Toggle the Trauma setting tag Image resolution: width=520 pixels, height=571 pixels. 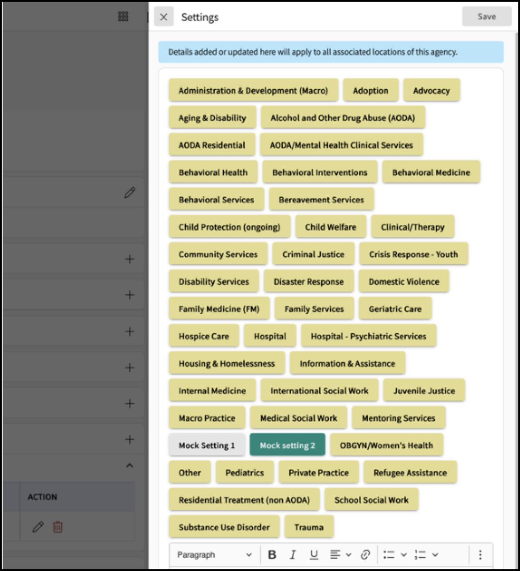[309, 527]
